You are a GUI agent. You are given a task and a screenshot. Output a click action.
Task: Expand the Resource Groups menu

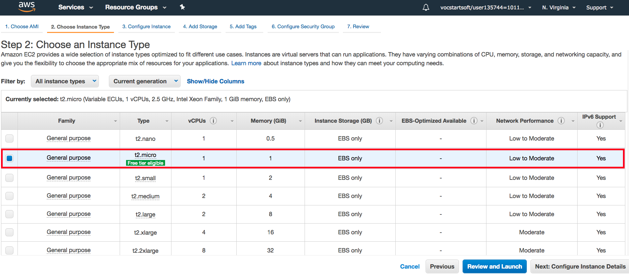coord(136,7)
